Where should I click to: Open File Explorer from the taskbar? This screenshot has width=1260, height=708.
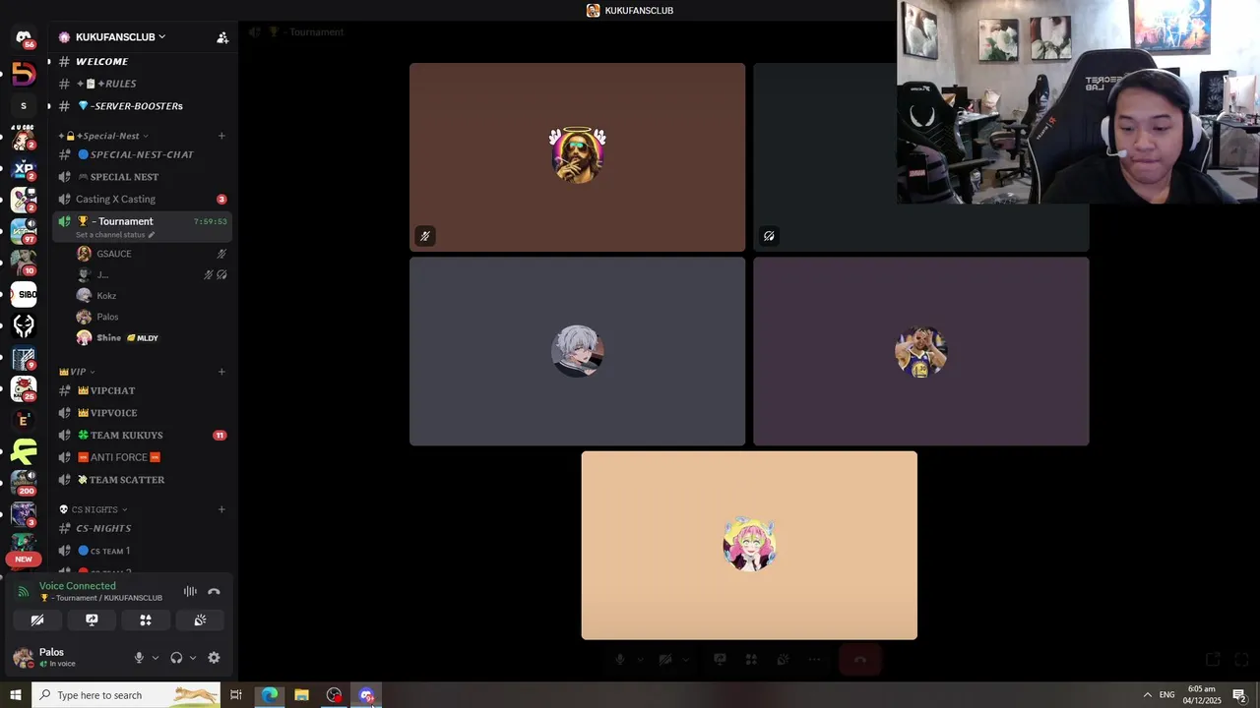301,695
